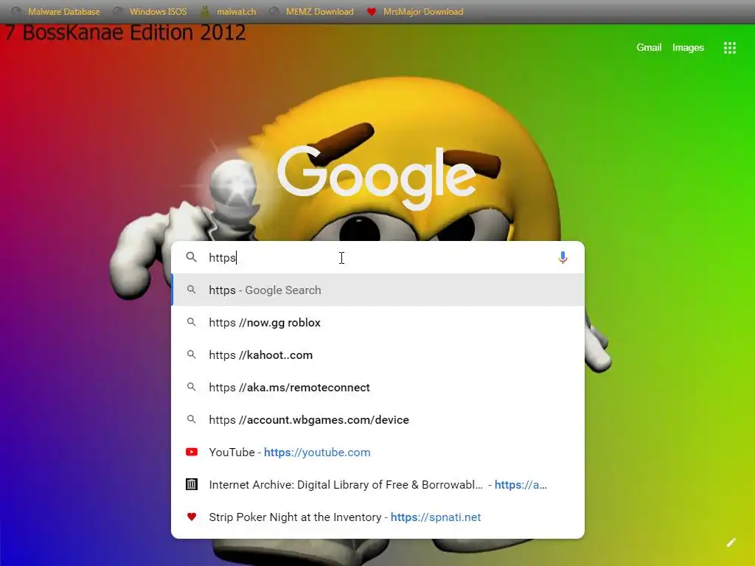Screen dimensions: 755x566
Task: Open the Google apps grid
Action: tap(729, 48)
